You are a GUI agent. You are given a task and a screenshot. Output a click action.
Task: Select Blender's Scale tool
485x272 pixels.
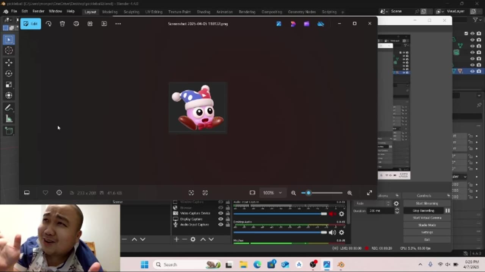(9, 85)
